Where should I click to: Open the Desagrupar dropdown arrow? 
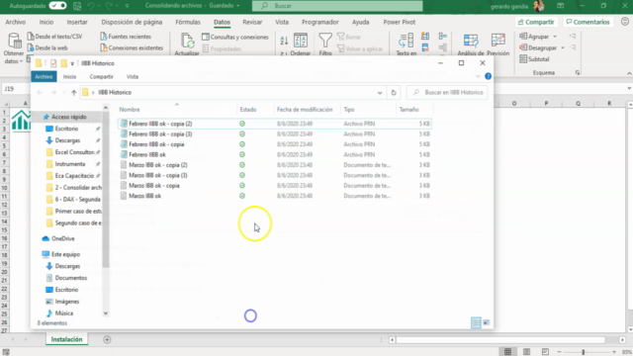[x=563, y=47]
